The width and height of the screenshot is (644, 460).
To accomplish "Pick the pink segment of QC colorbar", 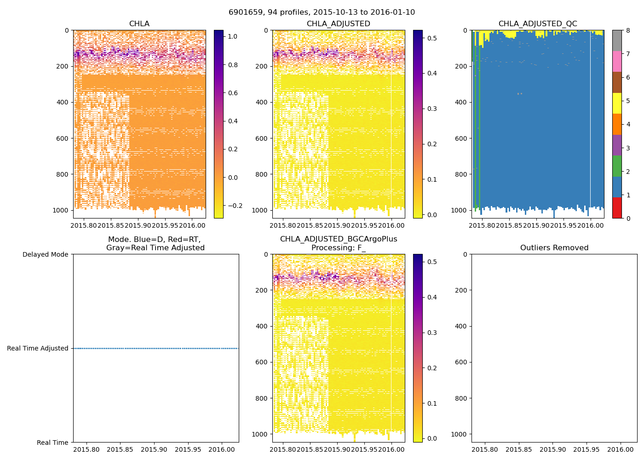I will click(x=617, y=61).
